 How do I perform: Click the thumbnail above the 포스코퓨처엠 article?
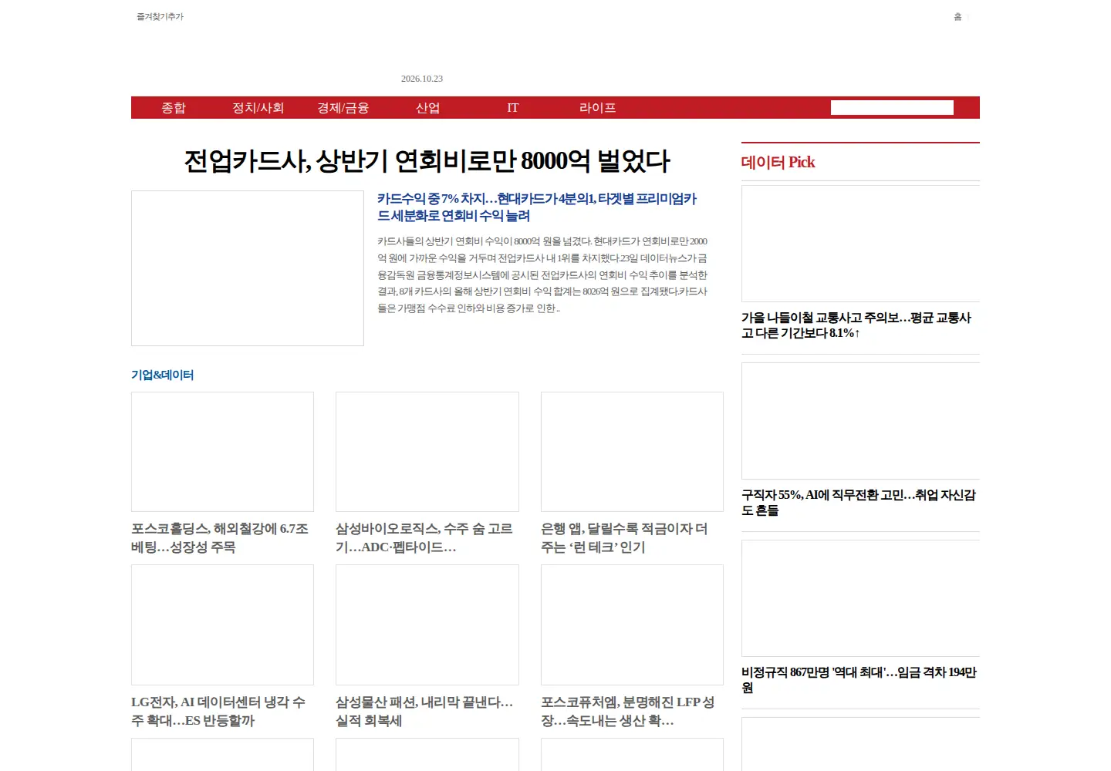(632, 625)
